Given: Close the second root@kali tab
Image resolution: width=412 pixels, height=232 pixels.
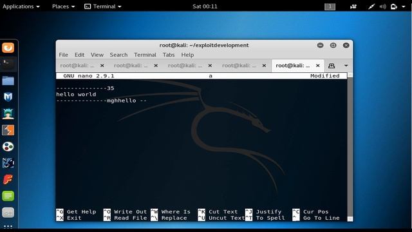Looking at the screenshot, I should click(x=156, y=66).
